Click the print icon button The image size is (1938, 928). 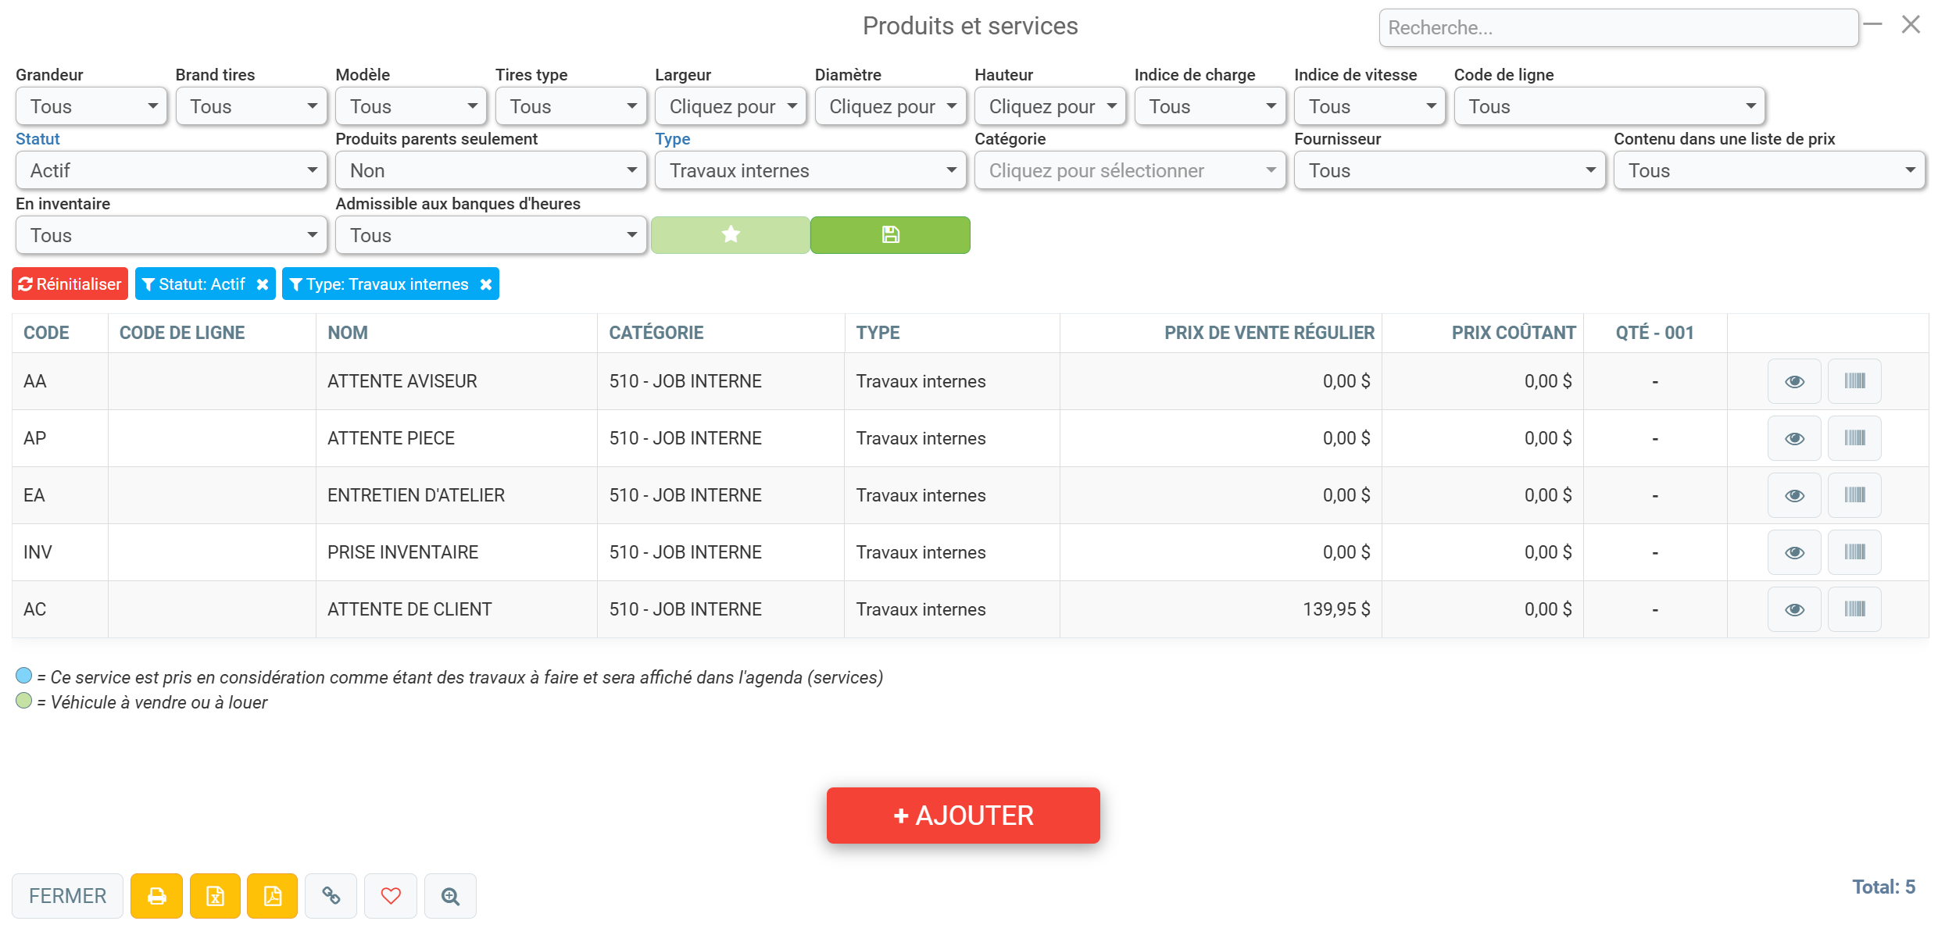click(x=156, y=895)
